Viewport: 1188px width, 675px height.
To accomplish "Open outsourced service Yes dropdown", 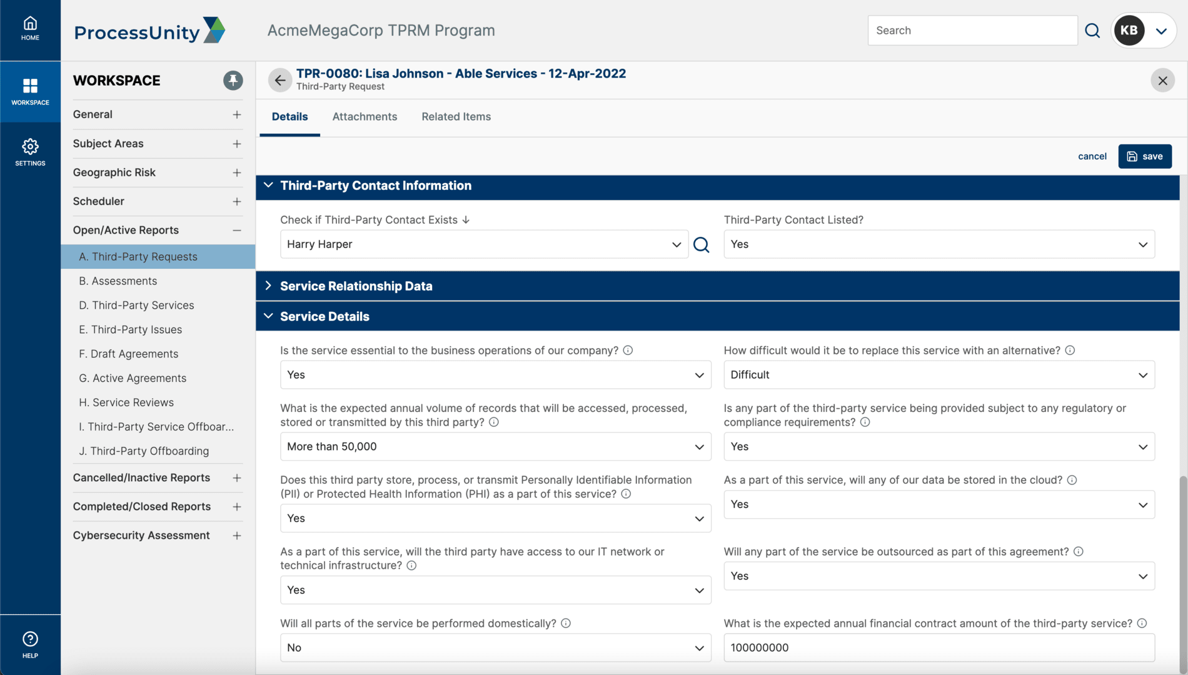I will (x=939, y=576).
